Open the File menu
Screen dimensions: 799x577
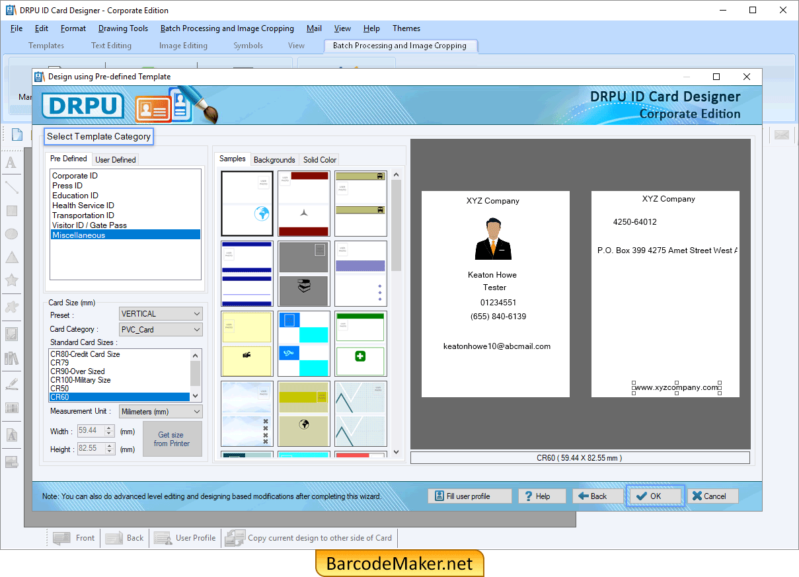[x=17, y=28]
